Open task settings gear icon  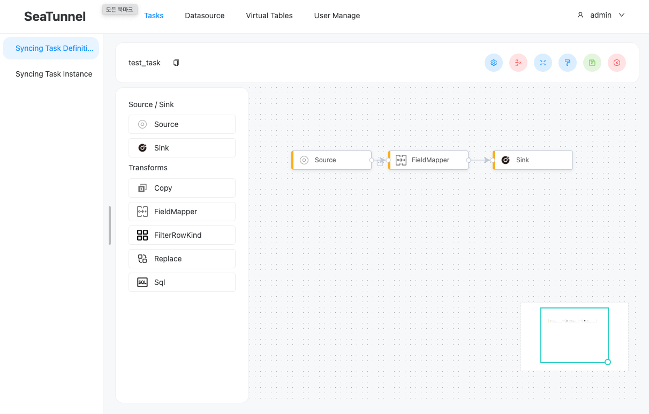(x=494, y=63)
